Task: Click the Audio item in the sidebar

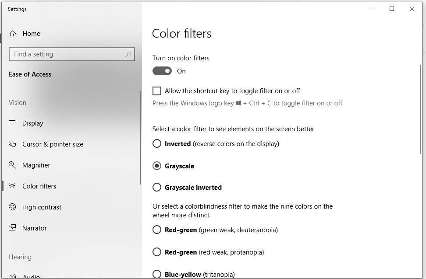Action: pyautogui.click(x=31, y=276)
